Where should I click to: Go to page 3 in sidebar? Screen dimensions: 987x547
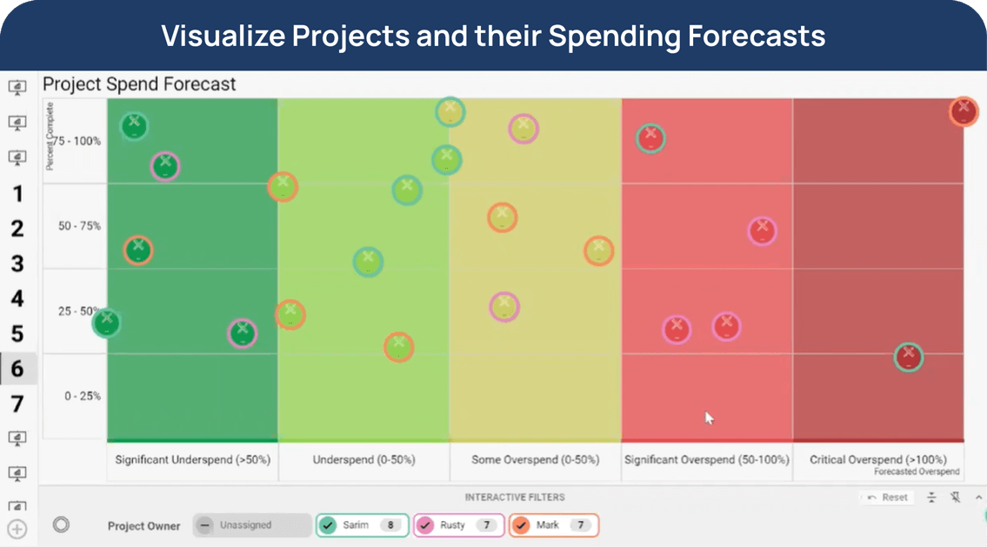click(17, 263)
